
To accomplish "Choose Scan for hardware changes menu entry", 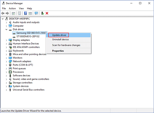I will [x=68, y=45].
